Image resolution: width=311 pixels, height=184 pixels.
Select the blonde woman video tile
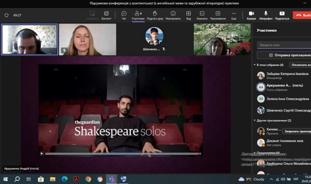(87, 39)
